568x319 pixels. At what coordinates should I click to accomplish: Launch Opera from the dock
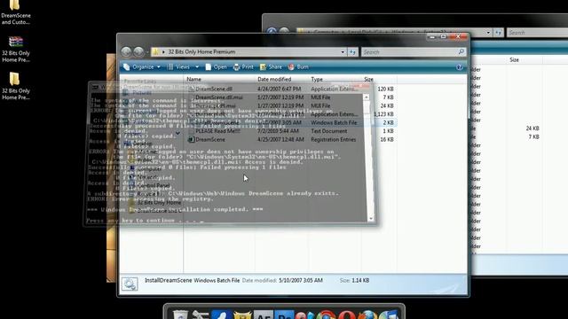pos(347,315)
